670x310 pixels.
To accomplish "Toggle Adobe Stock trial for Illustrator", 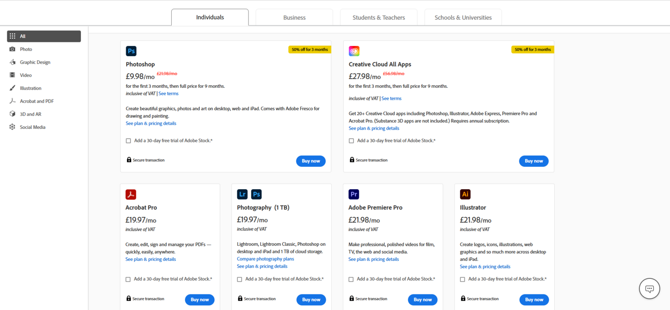I will point(463,279).
